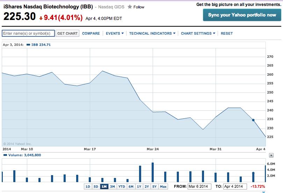Click the Follow link
This screenshot has width=283, height=193.
[x=139, y=7]
